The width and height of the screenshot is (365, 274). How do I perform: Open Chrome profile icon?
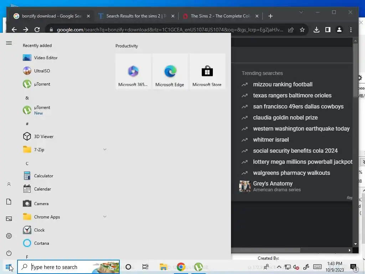tap(339, 30)
